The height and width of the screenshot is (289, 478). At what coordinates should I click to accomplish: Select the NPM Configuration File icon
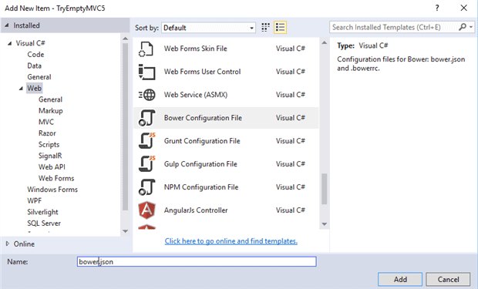tap(147, 187)
